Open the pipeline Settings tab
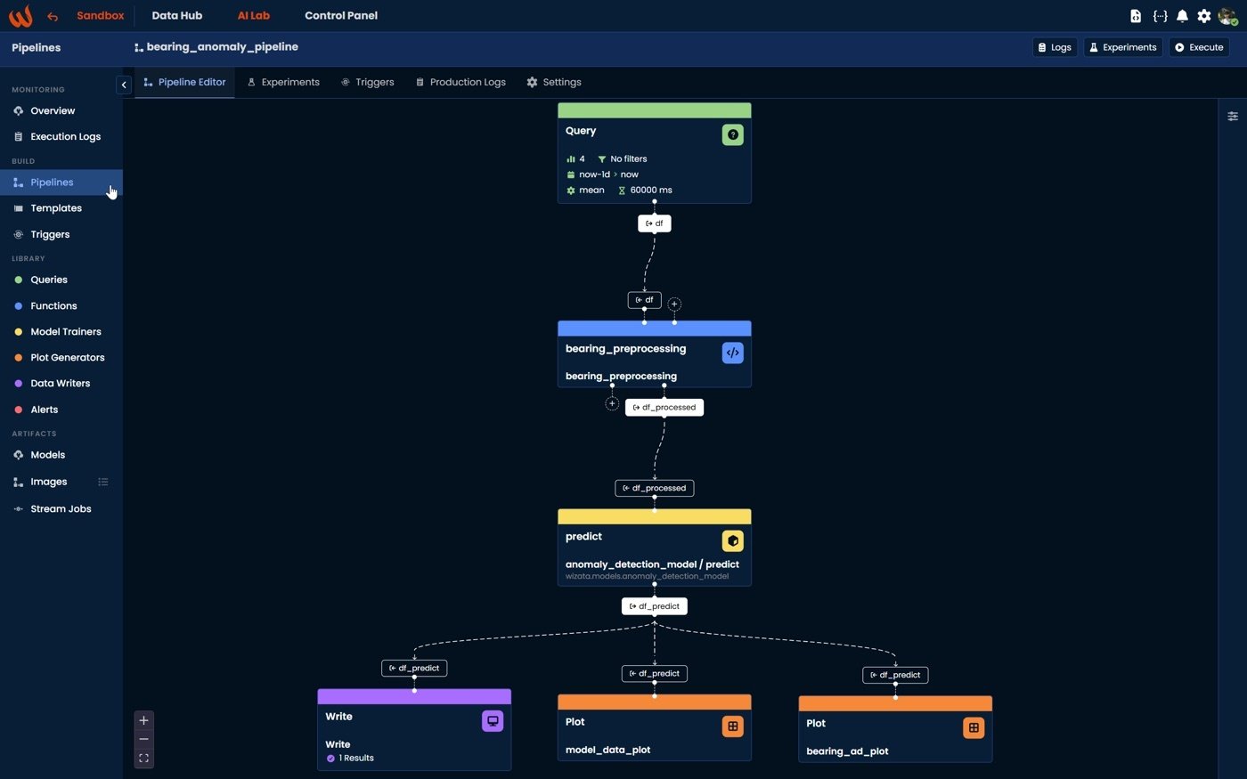Screen dimensions: 1247x779 point(554,82)
